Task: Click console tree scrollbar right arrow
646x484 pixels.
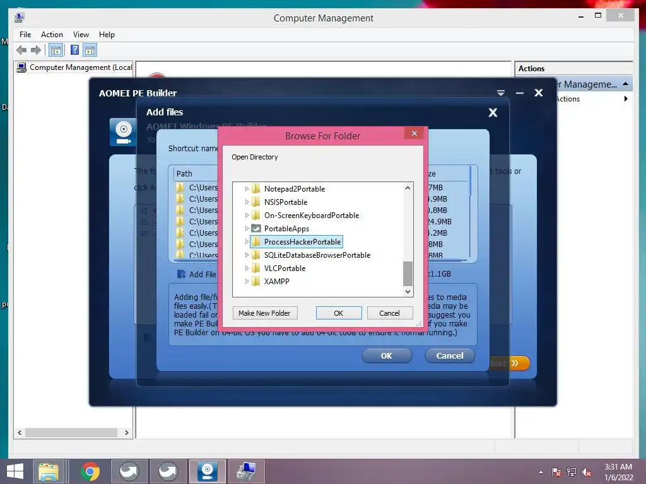Action: pos(126,432)
